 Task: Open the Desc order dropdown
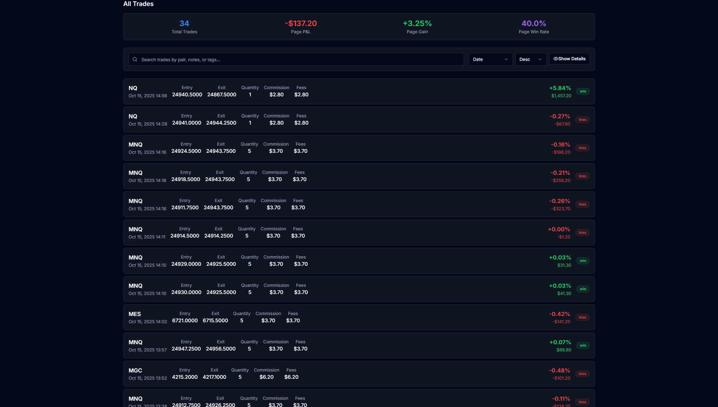[x=530, y=59]
